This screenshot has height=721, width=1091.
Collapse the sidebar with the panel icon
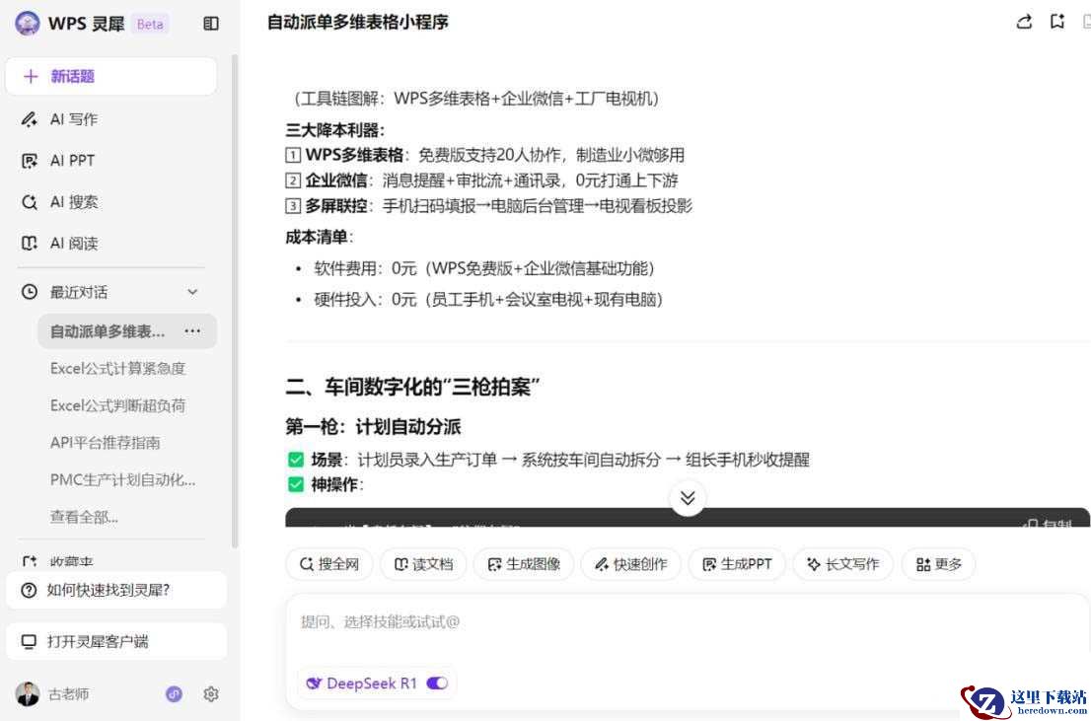tap(211, 24)
